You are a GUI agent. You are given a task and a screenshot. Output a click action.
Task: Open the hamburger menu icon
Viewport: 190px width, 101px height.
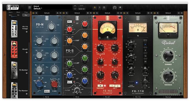pos(29,7)
